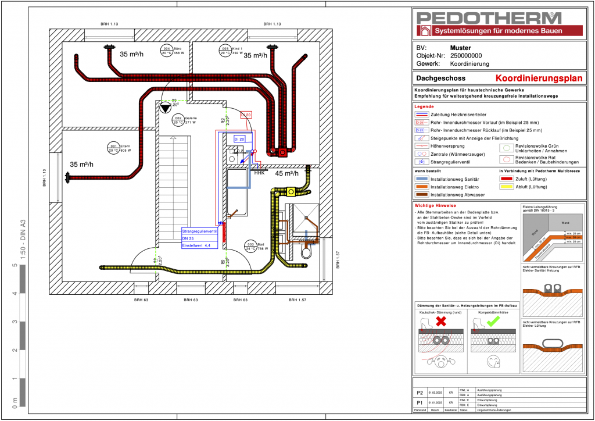Click the red Di 20 pipe label

[246, 115]
